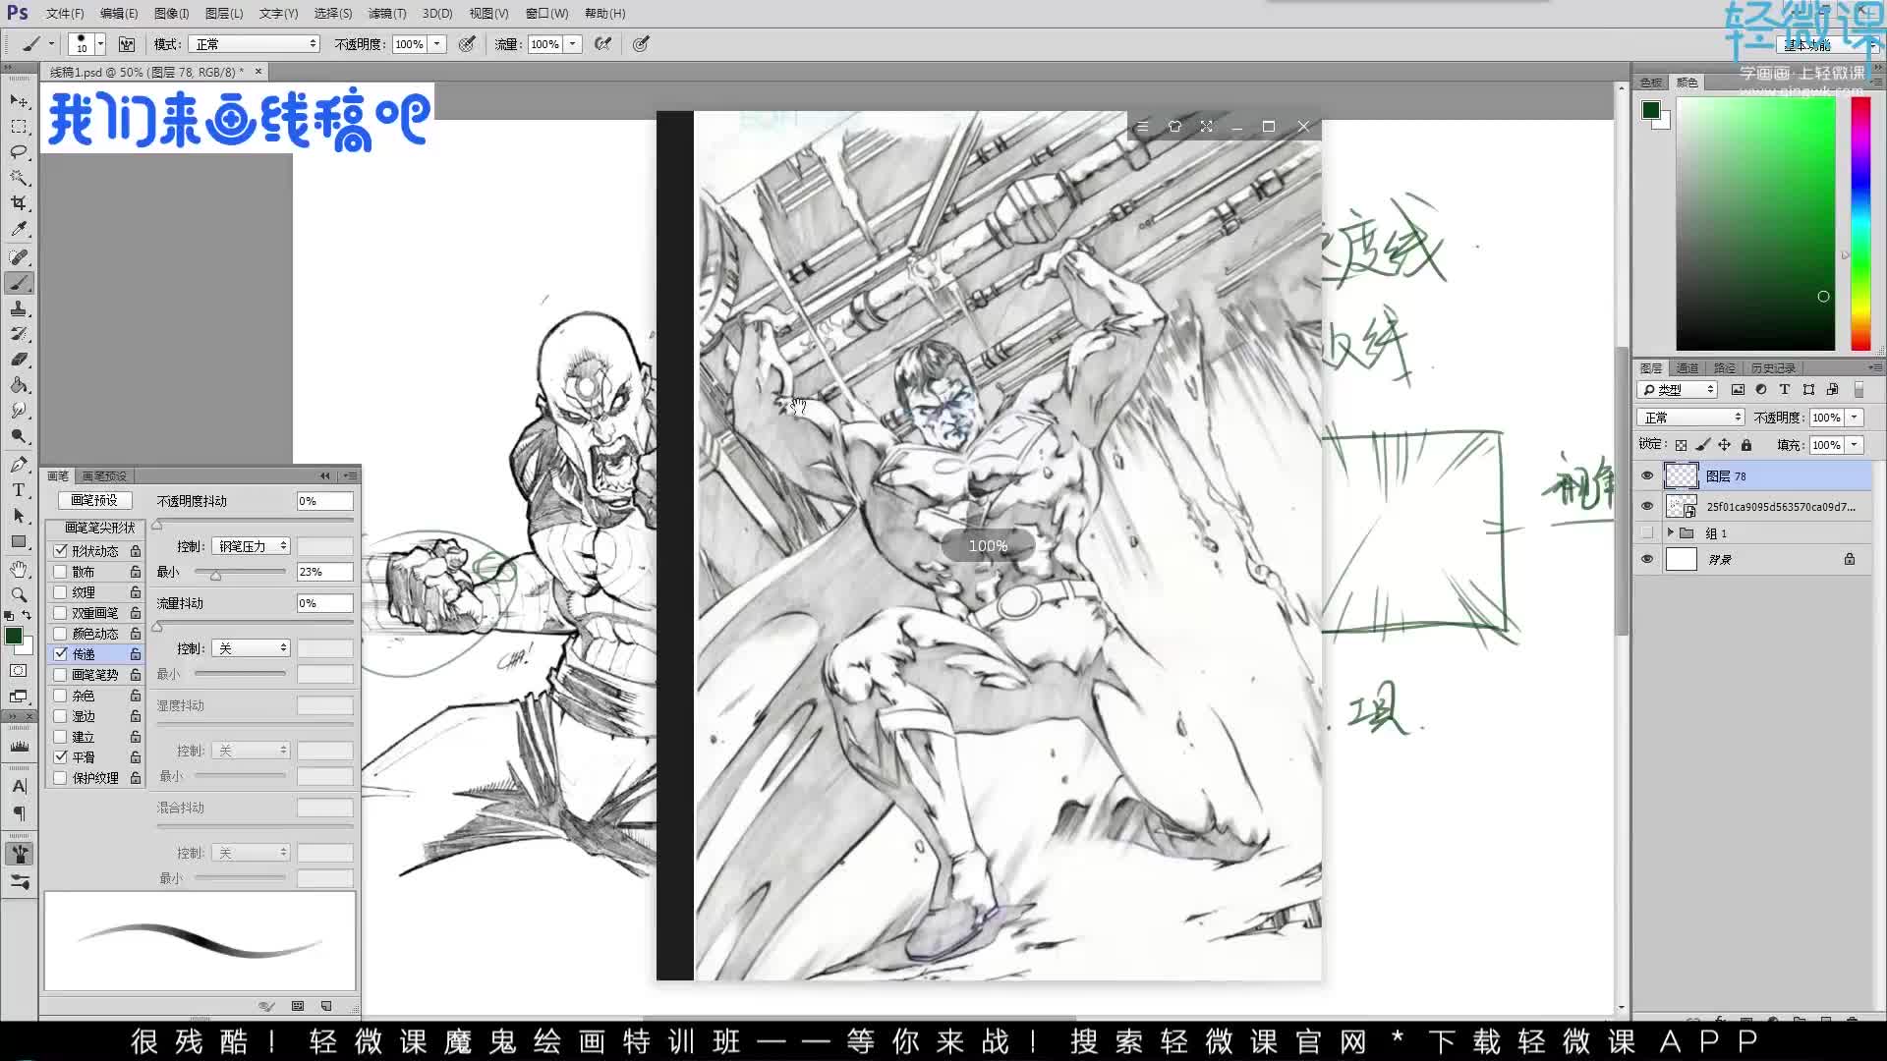Select the Crop tool
1887x1061 pixels.
pyautogui.click(x=20, y=203)
